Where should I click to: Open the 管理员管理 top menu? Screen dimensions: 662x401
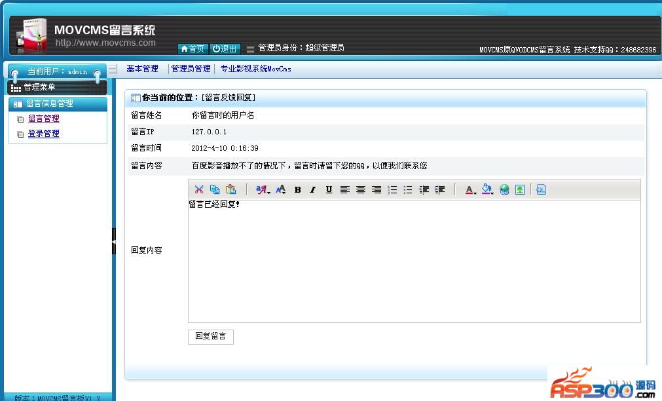[191, 69]
